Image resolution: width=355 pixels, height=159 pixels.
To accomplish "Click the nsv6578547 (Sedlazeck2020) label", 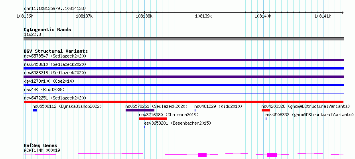I will click(x=55, y=56).
